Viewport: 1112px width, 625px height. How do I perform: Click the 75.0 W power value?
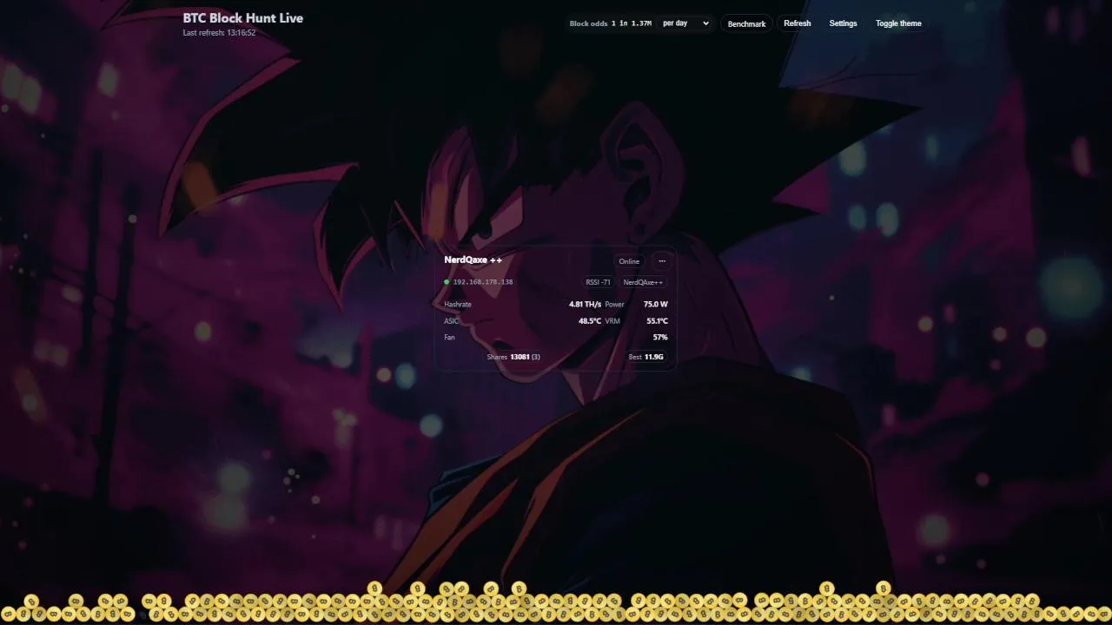pyautogui.click(x=656, y=305)
